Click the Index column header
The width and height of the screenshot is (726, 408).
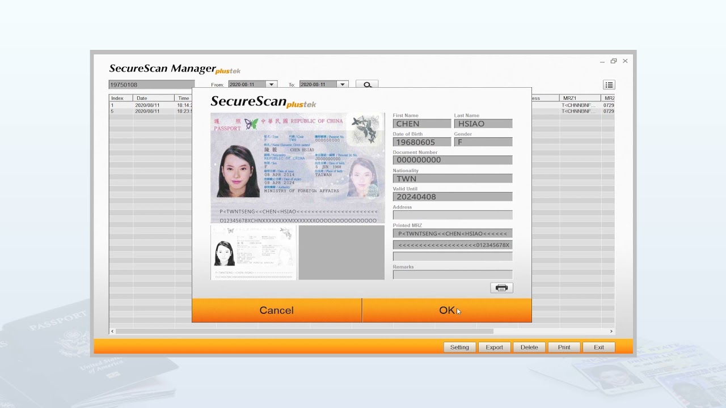pos(121,98)
